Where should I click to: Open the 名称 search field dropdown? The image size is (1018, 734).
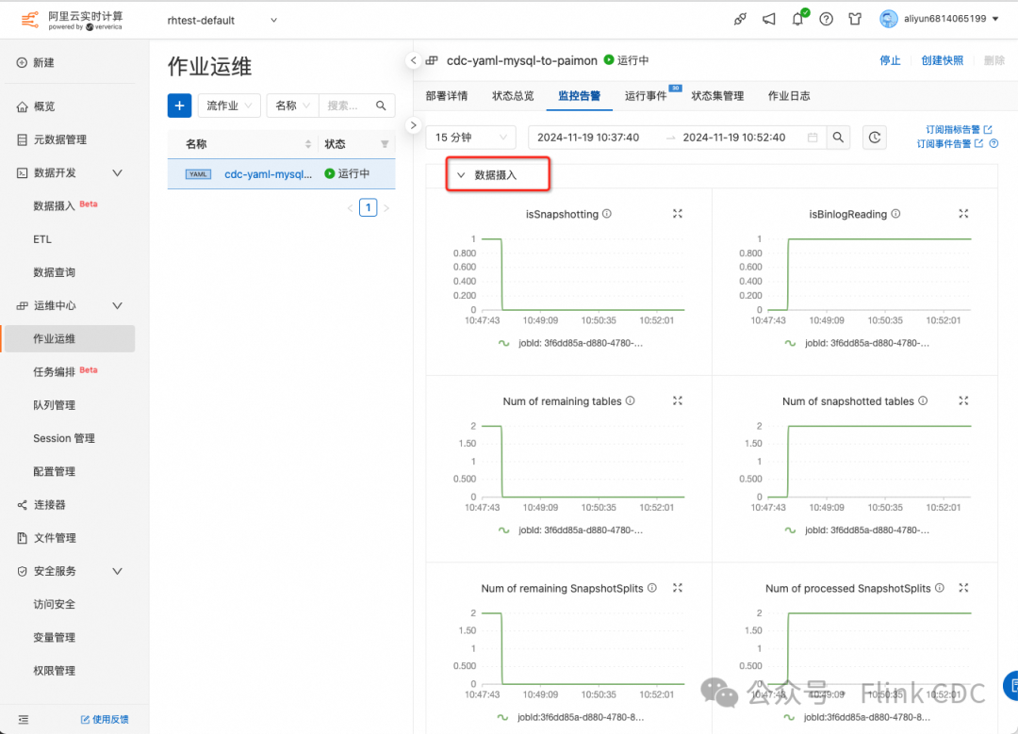coord(292,106)
